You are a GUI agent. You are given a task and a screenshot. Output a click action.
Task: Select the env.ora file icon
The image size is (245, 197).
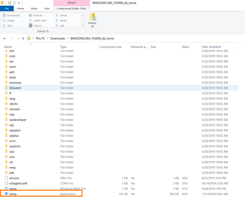[x=6, y=178]
